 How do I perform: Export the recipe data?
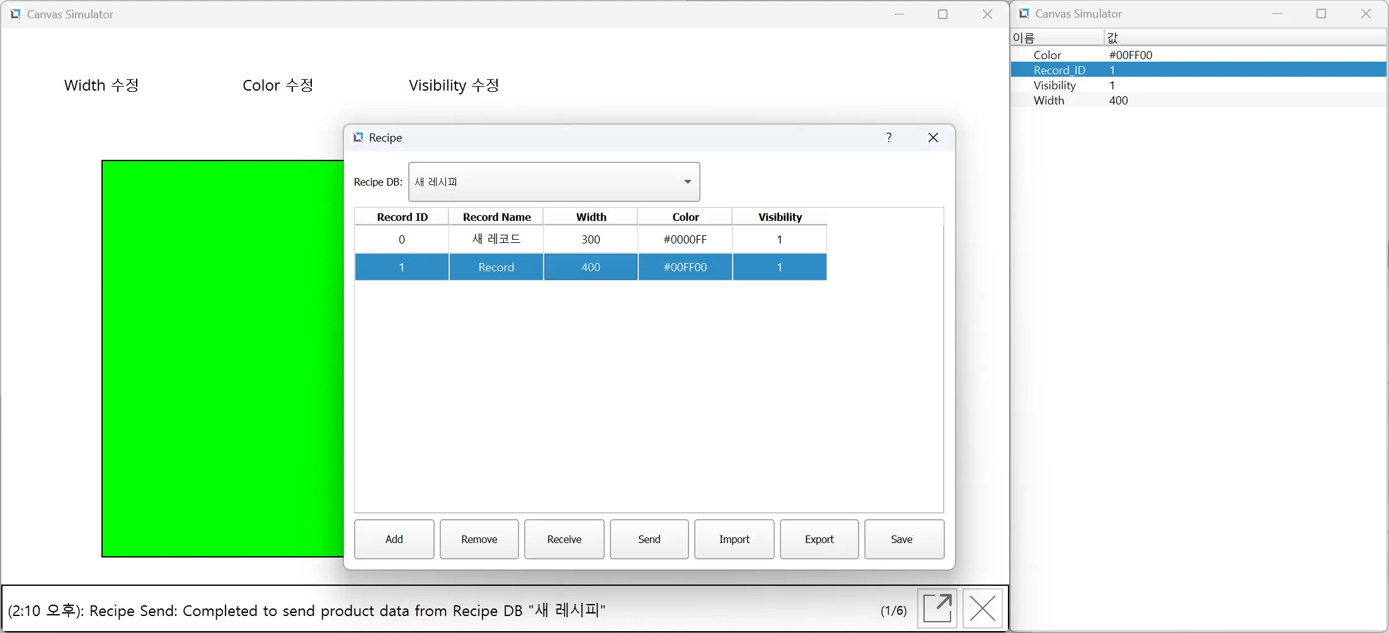click(x=819, y=539)
